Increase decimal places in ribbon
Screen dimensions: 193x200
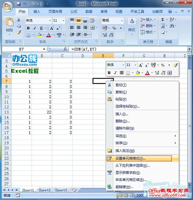pos(105,35)
